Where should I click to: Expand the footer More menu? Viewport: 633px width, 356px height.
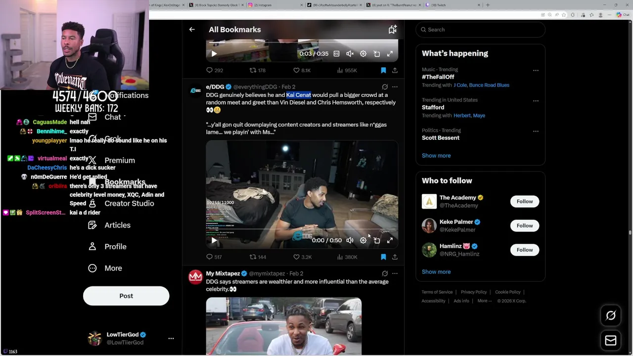point(485,301)
